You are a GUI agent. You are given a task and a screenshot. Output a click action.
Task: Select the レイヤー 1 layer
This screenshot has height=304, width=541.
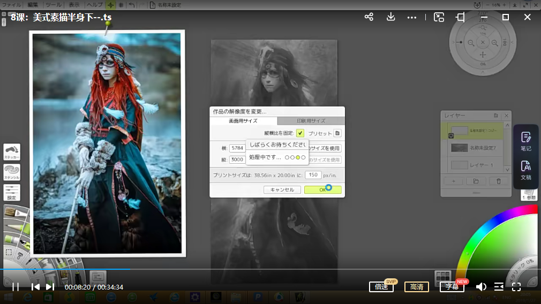(x=472, y=165)
